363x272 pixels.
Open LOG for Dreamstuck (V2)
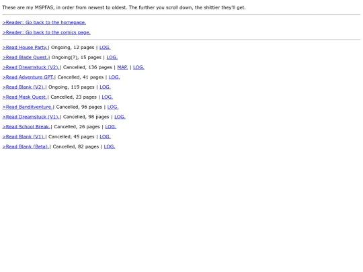tap(138, 67)
